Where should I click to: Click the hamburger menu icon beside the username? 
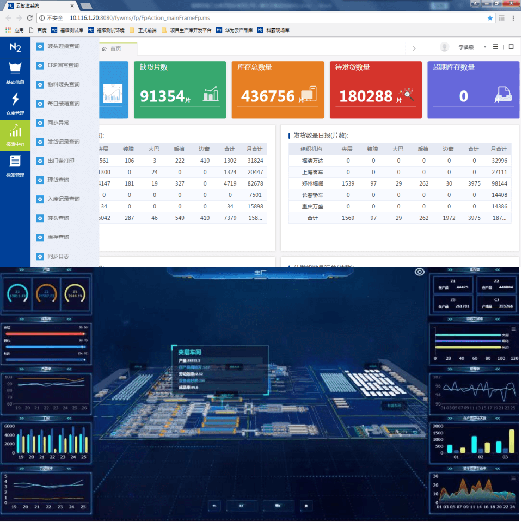tap(495, 47)
